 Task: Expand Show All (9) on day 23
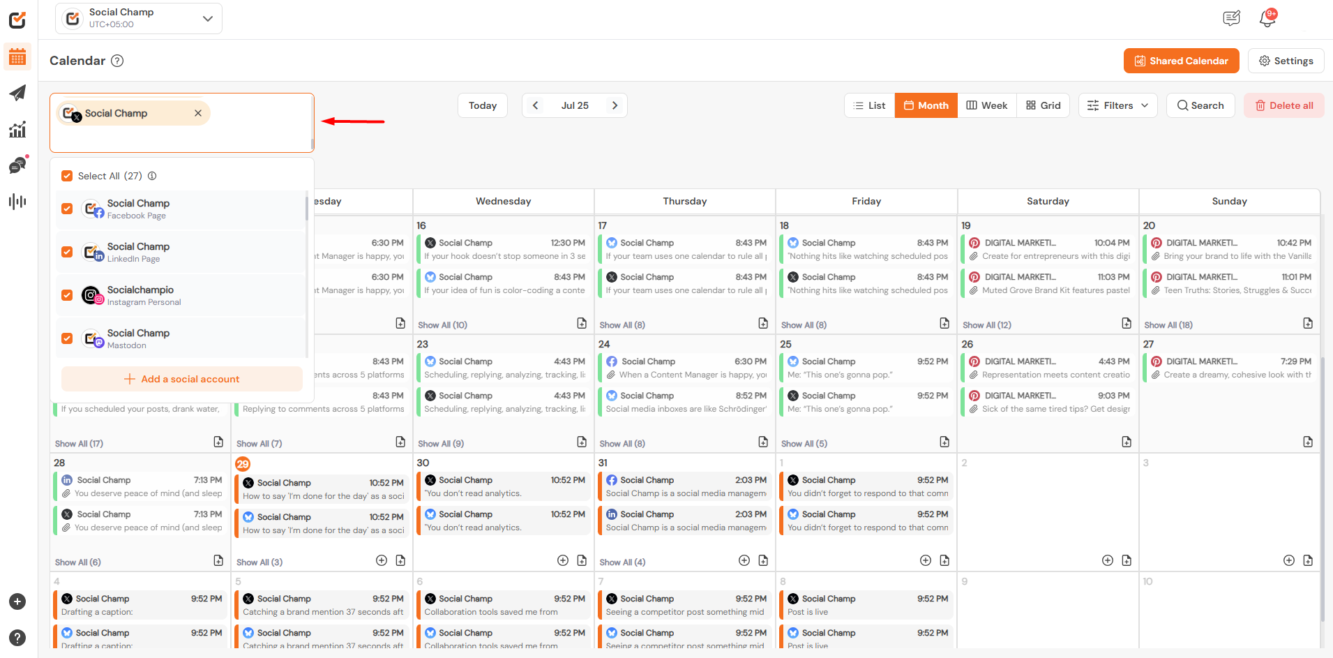pos(441,444)
